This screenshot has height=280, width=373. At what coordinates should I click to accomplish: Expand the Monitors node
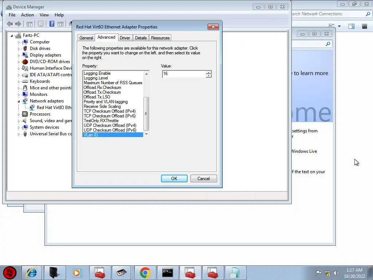point(19,94)
